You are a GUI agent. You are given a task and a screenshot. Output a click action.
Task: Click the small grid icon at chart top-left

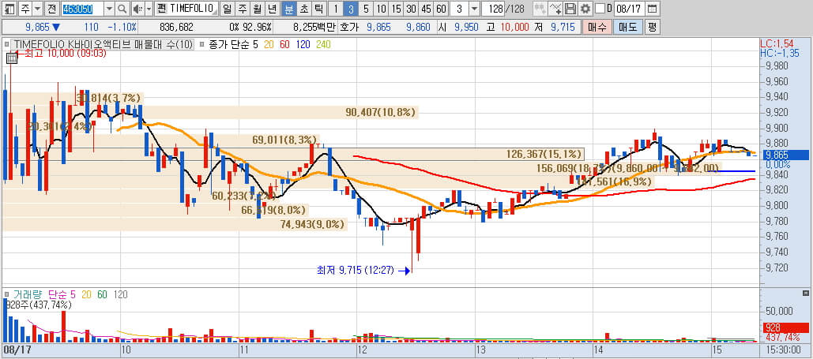[12, 58]
